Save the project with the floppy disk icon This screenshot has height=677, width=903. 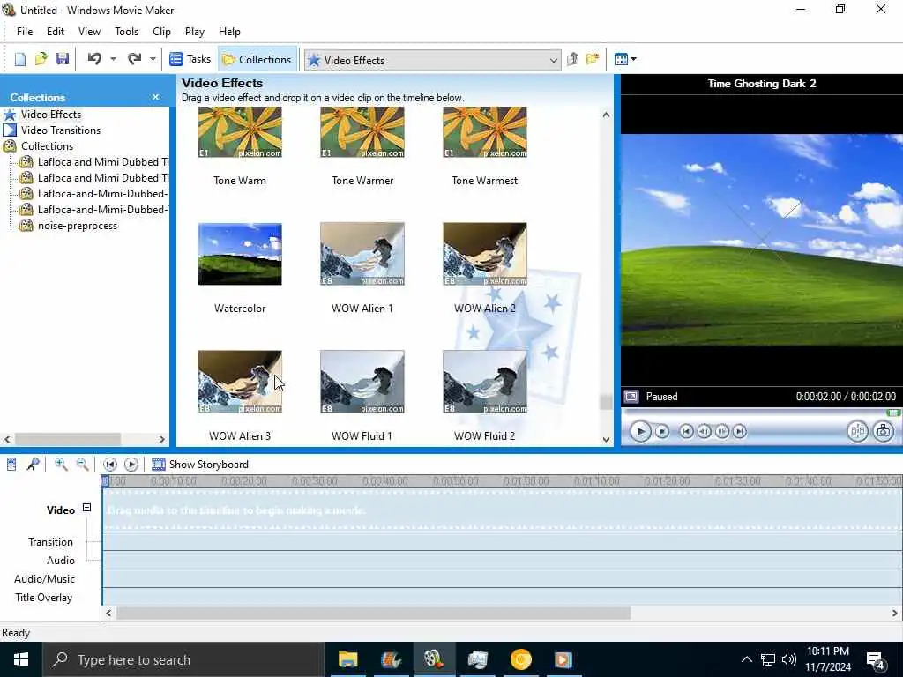coord(63,59)
